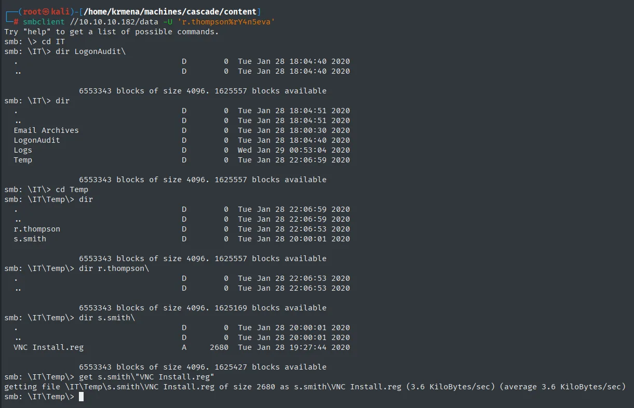Click the terminal cursor block at the last prompt

[x=81, y=397]
